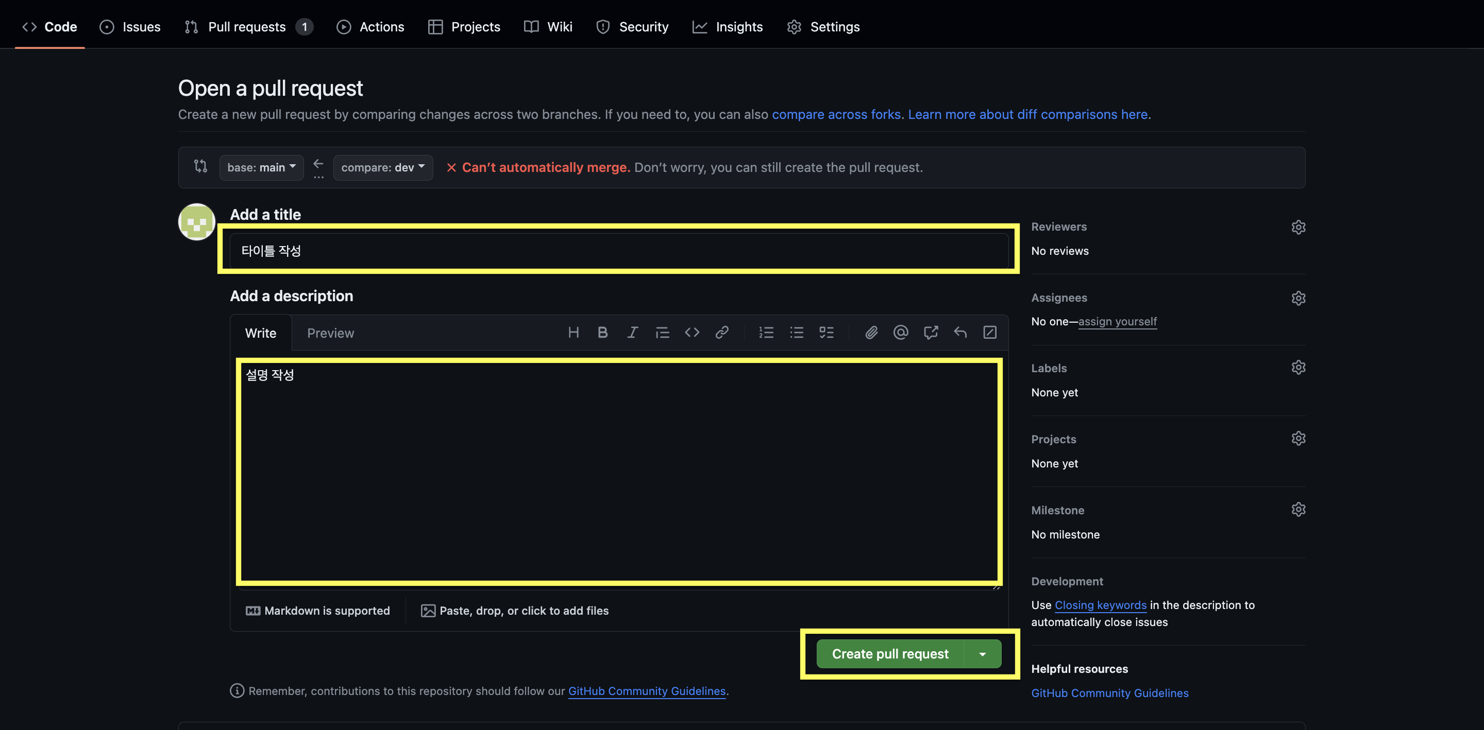Open Create pull request options arrow
The height and width of the screenshot is (730, 1484).
point(982,654)
